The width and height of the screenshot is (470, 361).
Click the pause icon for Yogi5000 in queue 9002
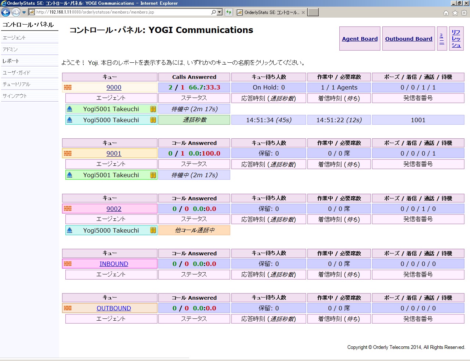click(153, 230)
